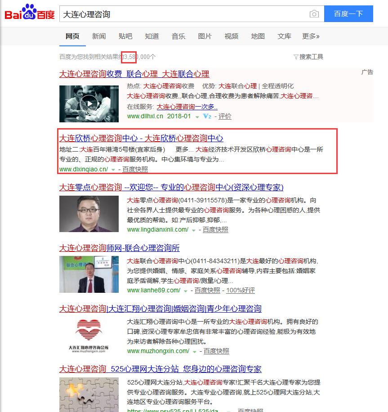Expand dropdown arrow next to muzhongxin.com
388x412 pixels.
click(x=194, y=352)
